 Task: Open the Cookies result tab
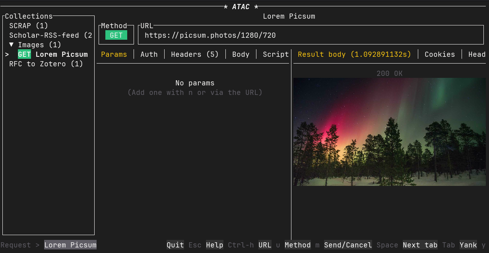(x=440, y=54)
